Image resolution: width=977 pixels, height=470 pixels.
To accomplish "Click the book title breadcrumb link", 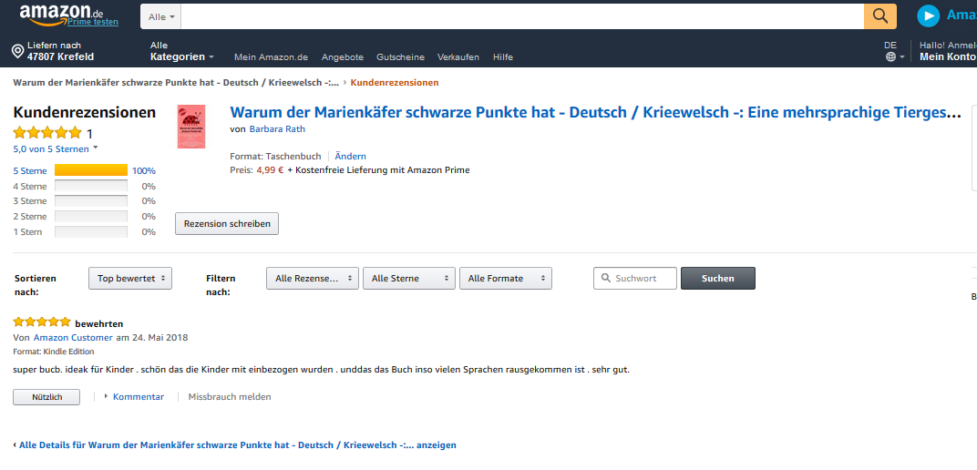I will click(176, 82).
